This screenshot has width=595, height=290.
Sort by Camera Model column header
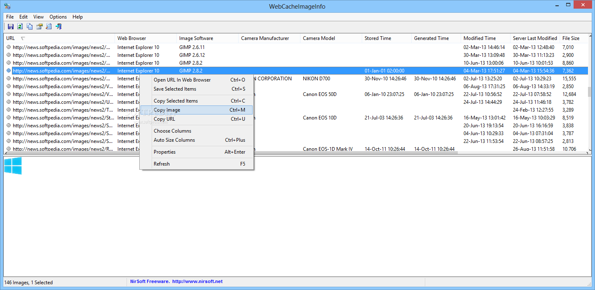pos(331,38)
